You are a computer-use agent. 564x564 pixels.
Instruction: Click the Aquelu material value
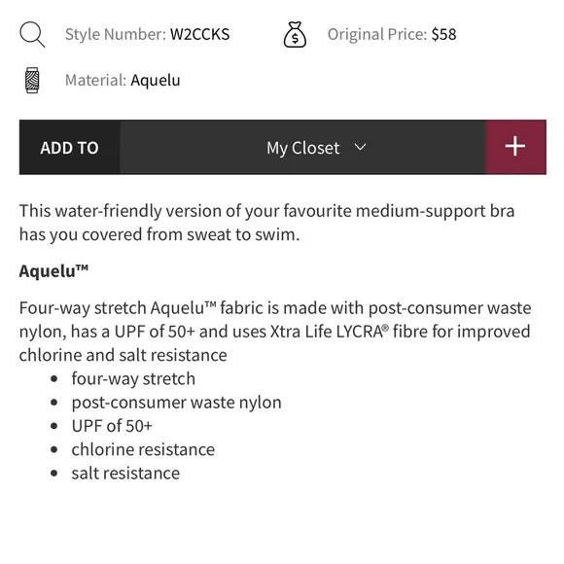(x=156, y=80)
